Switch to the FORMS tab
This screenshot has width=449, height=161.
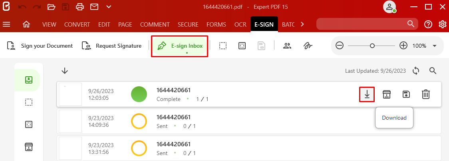click(x=216, y=25)
